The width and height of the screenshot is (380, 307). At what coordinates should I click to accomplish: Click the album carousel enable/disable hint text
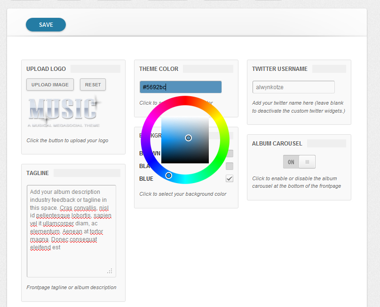tap(296, 182)
